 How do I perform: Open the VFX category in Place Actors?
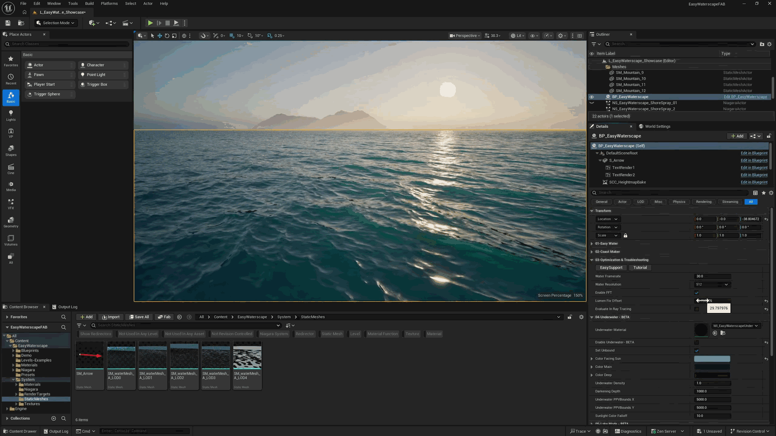[x=11, y=204]
